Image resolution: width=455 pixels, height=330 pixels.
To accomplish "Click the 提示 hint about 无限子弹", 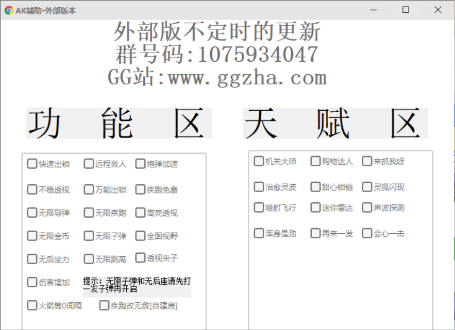I will click(x=137, y=287).
